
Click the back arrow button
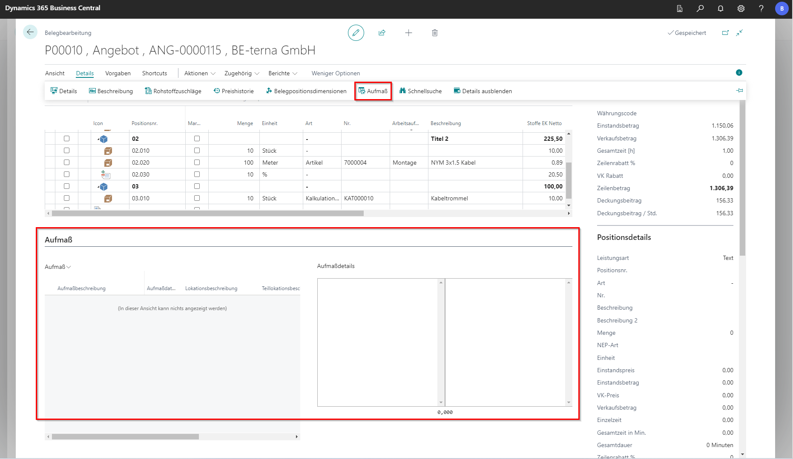30,32
